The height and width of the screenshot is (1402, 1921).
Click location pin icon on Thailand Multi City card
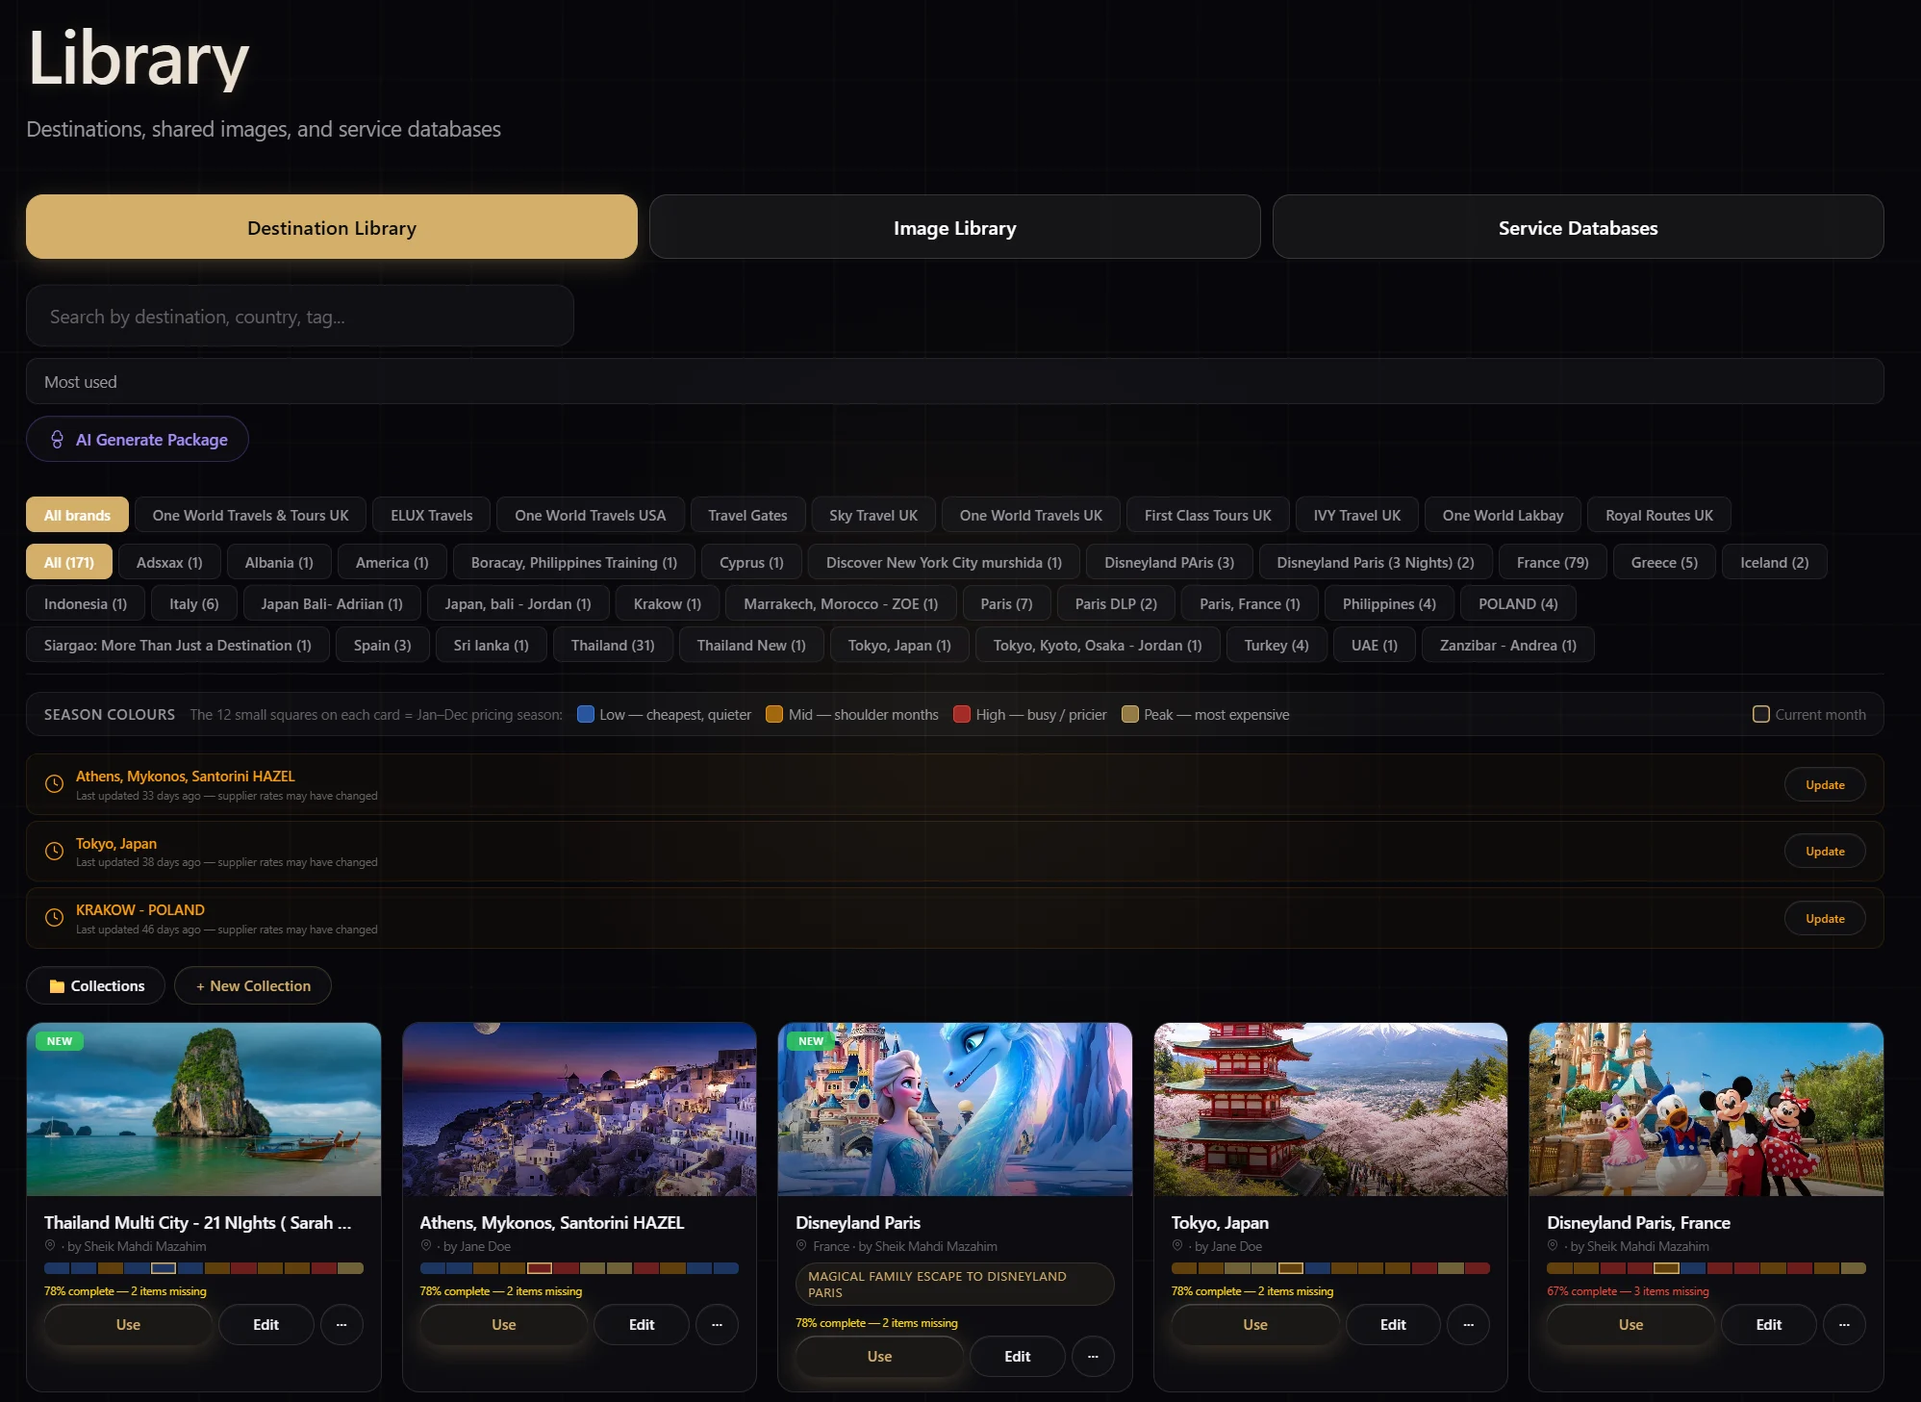click(50, 1246)
